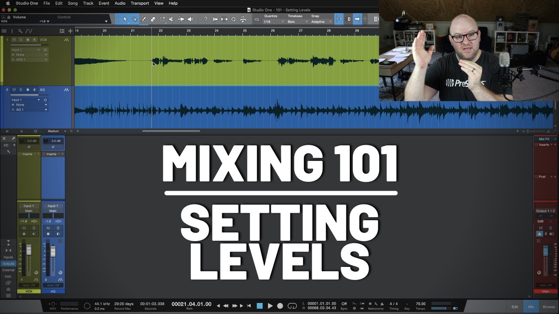Mute the VOX track in arrangement
Image resolution: width=559 pixels, height=314 pixels.
click(14, 40)
